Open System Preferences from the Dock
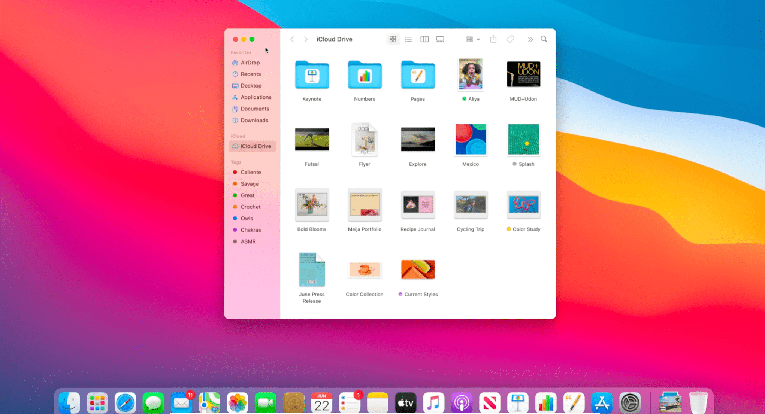 [x=630, y=403]
